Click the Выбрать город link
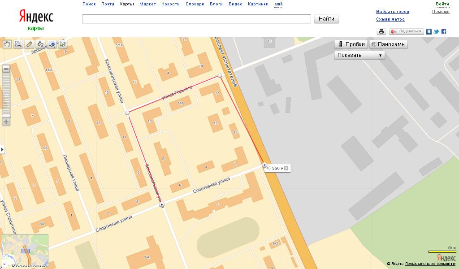The image size is (459, 269). [393, 12]
